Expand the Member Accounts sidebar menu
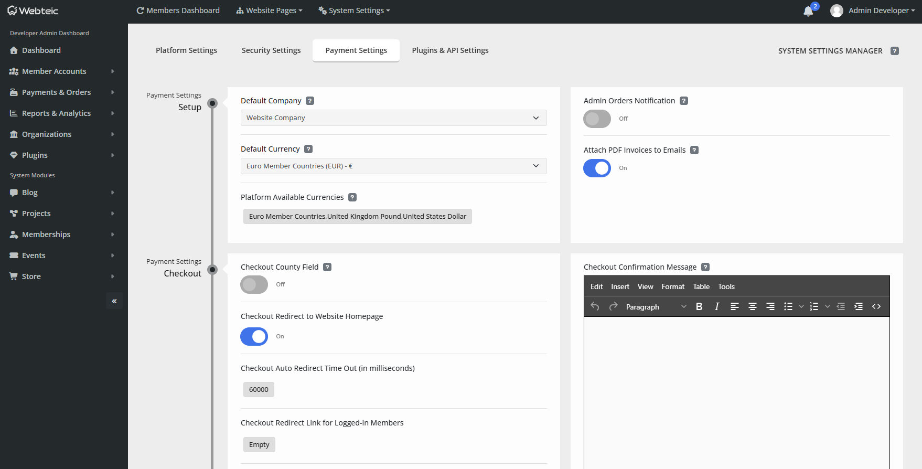The image size is (922, 469). 62,71
